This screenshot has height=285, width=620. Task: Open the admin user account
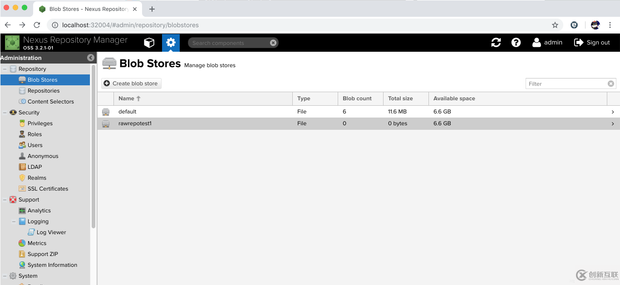[547, 42]
